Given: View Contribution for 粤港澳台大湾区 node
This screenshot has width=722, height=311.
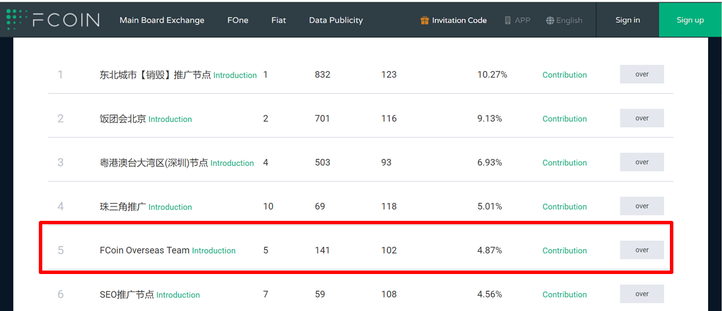Looking at the screenshot, I should pos(565,163).
